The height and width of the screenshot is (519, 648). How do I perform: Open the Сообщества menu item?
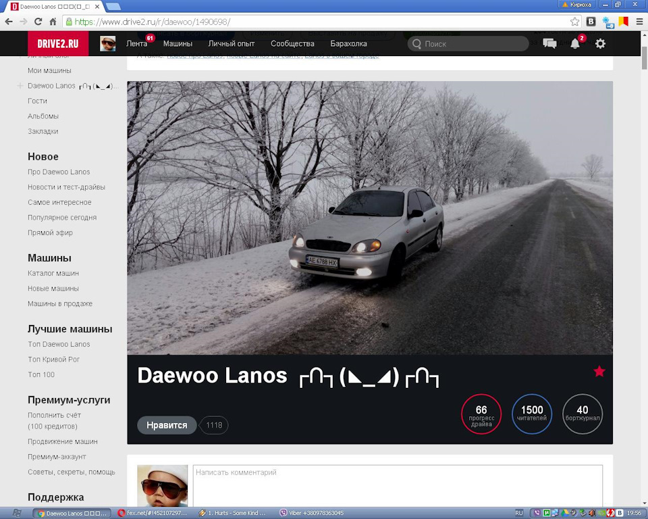292,43
